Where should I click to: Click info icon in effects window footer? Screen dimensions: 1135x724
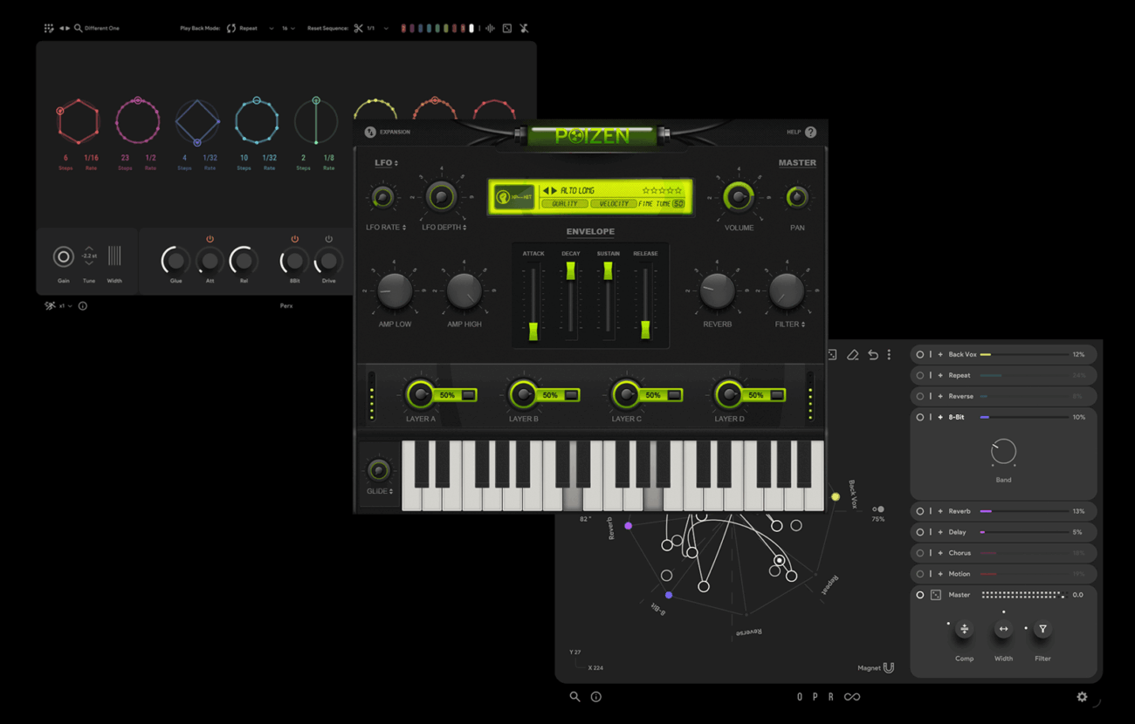point(596,697)
